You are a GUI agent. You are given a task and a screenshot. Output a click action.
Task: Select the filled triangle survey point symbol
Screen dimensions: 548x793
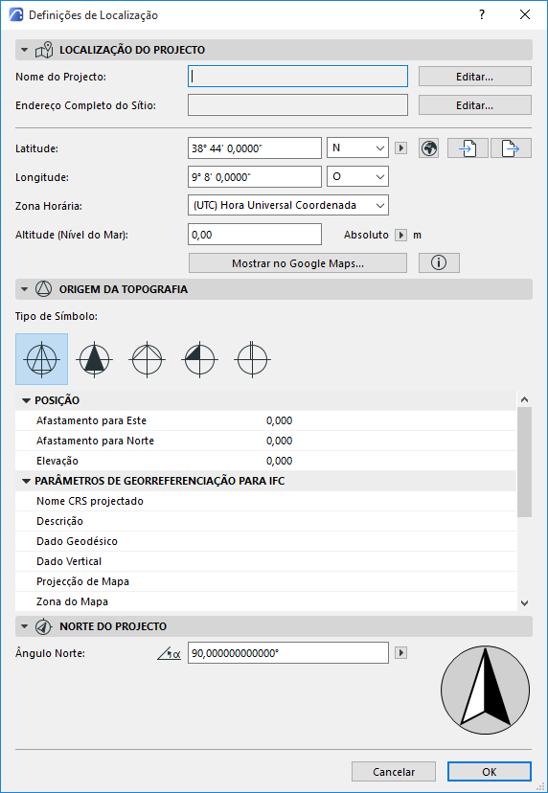tap(94, 359)
